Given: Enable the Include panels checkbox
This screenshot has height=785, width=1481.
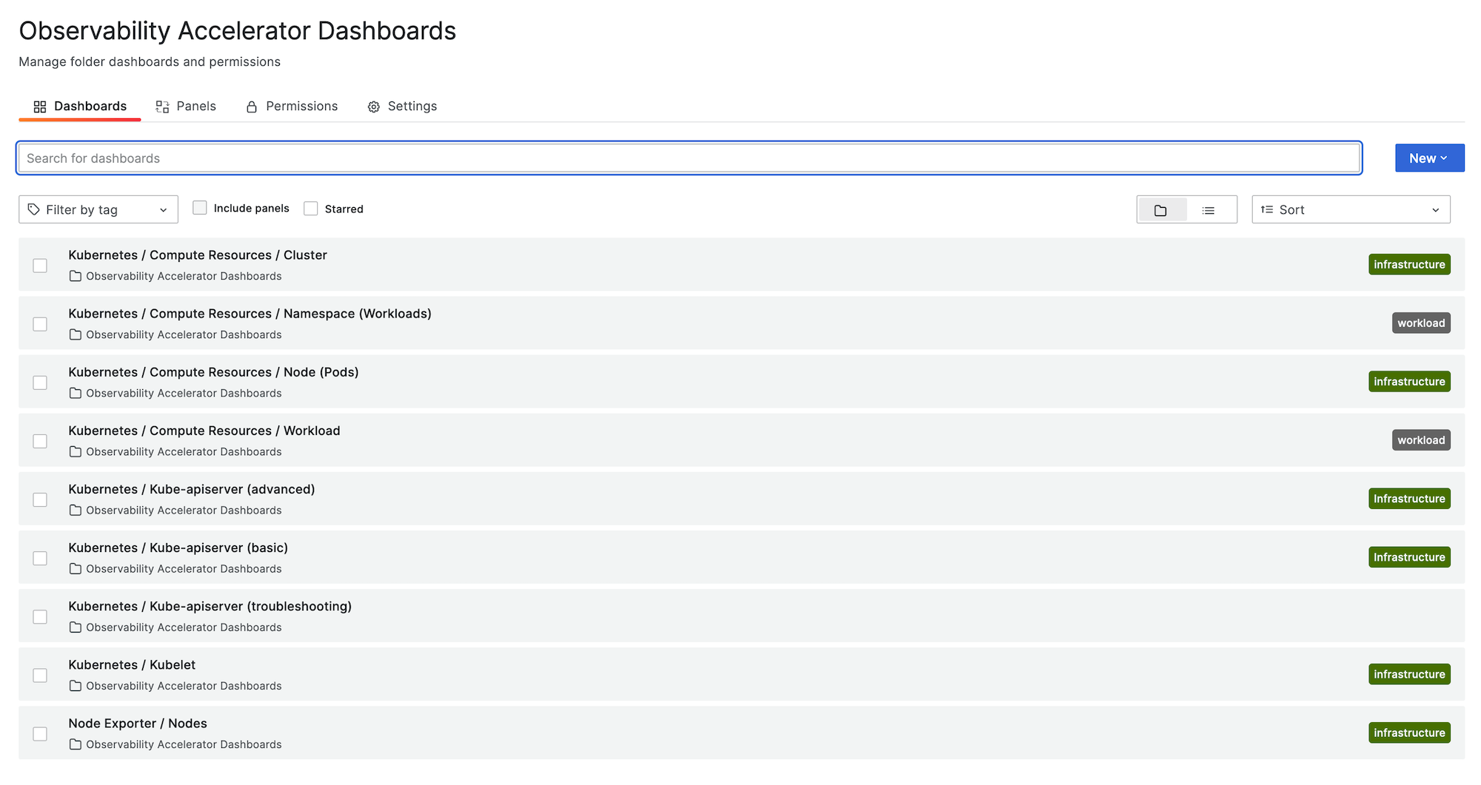Looking at the screenshot, I should [x=200, y=208].
